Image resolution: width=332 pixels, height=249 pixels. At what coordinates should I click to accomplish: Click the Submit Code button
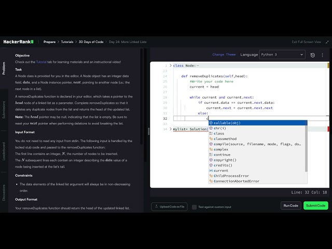(x=316, y=205)
